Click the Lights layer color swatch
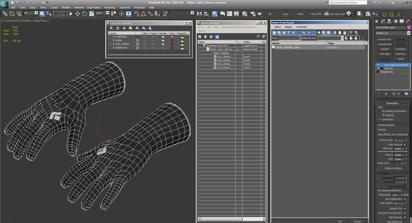Viewport: 412px width, 223px height. pyautogui.click(x=172, y=40)
